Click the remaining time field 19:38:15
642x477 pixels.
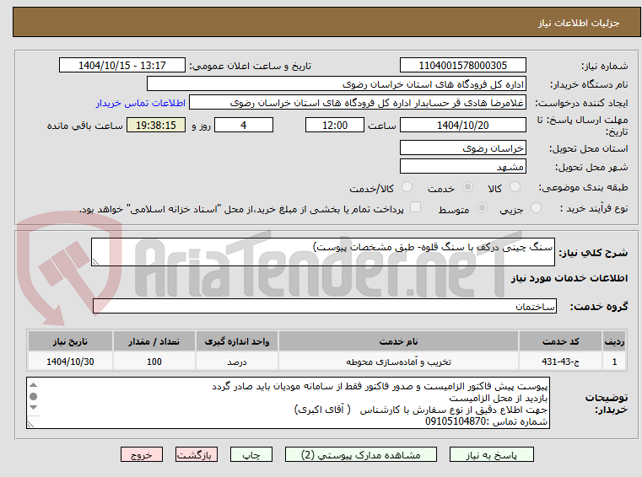tap(156, 126)
